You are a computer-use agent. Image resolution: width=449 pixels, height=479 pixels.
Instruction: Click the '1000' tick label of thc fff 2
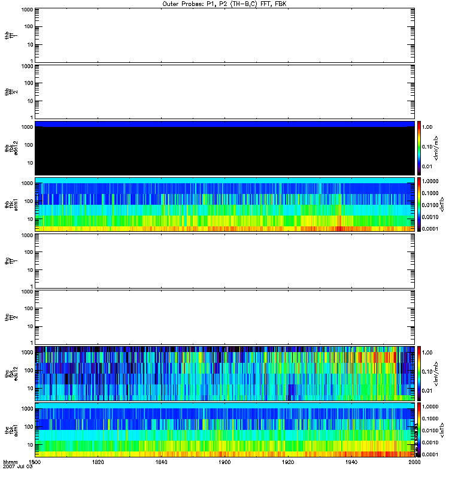(27, 292)
